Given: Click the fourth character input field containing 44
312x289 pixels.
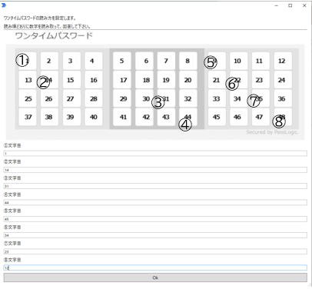Looking at the screenshot, I should [x=155, y=203].
